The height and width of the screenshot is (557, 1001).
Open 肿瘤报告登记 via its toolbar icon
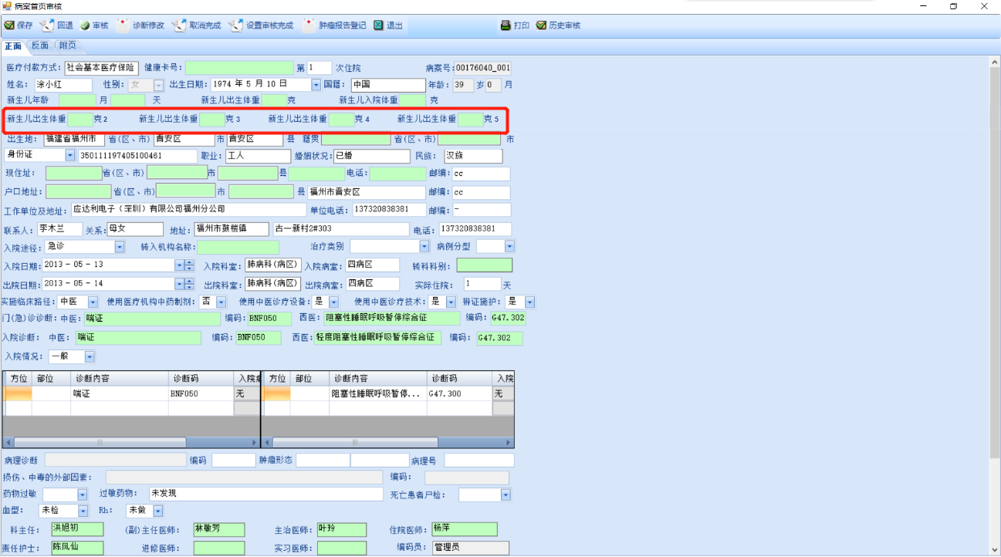click(x=309, y=25)
